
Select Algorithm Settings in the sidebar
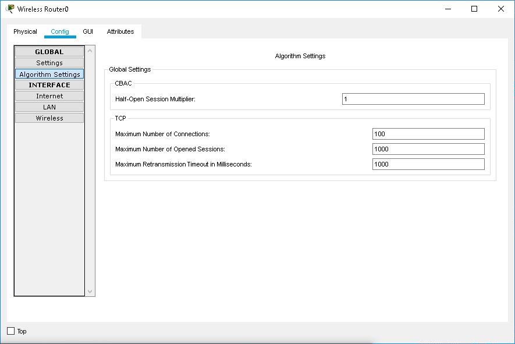pyautogui.click(x=49, y=74)
